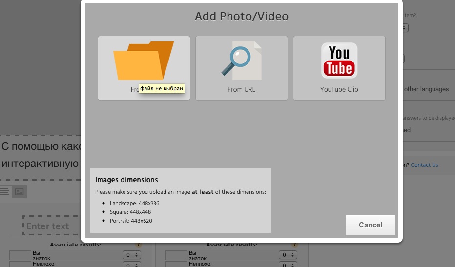The width and height of the screenshot is (455, 267).
Task: Focus the Enter text answer field
Action: [51, 226]
